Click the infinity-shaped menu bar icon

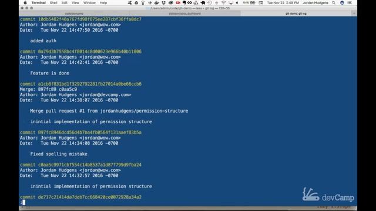pos(190,2)
